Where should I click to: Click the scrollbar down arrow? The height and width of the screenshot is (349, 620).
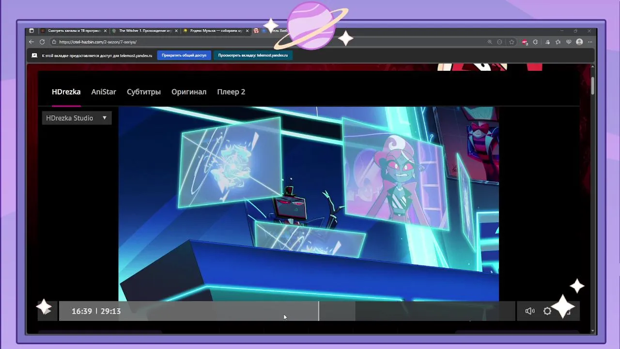click(593, 331)
